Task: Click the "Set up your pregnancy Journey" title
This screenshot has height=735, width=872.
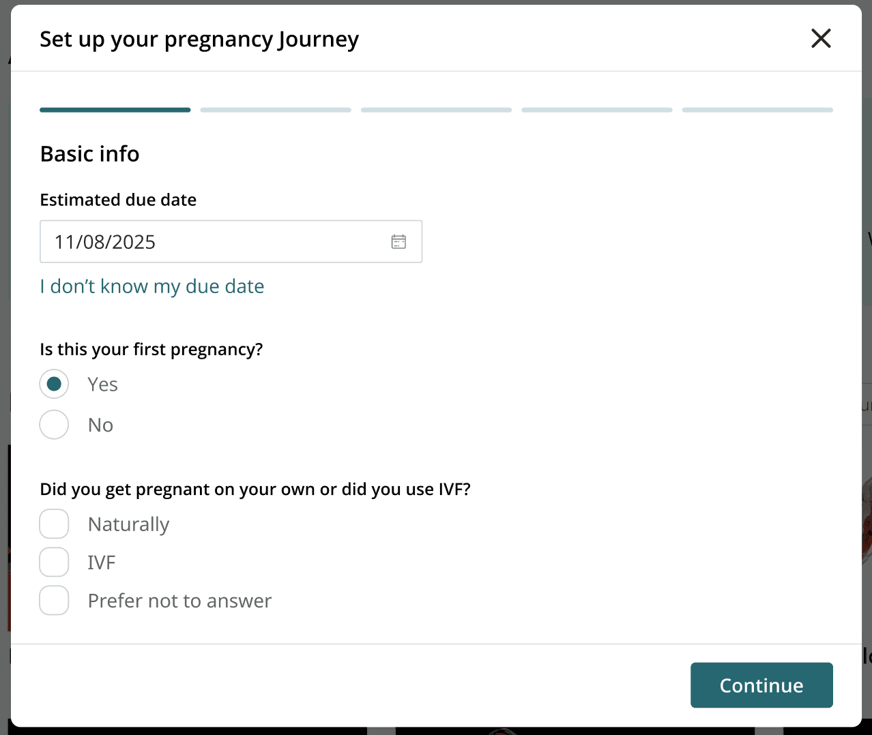Action: coord(199,40)
